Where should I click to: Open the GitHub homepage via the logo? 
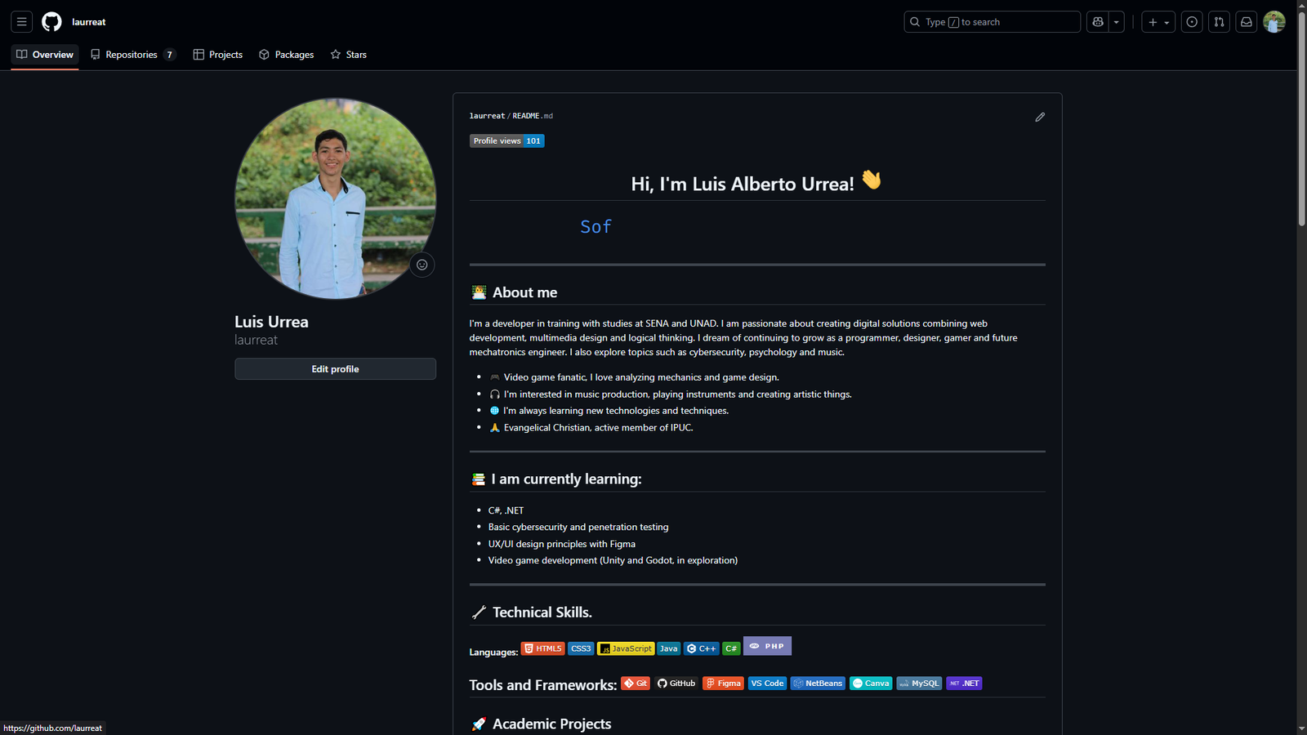(51, 21)
